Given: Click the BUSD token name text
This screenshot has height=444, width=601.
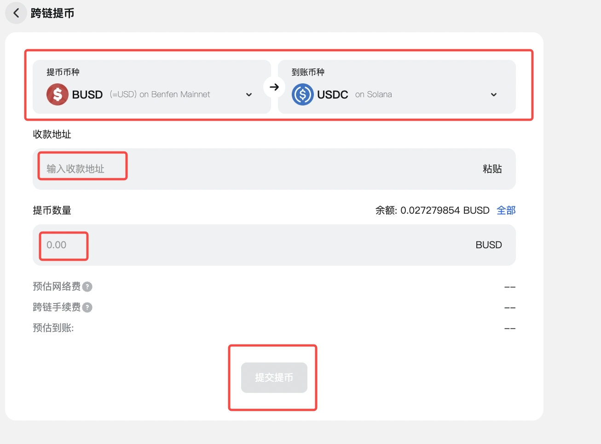Looking at the screenshot, I should point(87,94).
